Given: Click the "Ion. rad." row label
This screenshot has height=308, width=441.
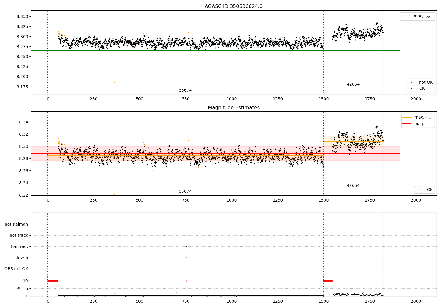Looking at the screenshot, I should (20, 246).
